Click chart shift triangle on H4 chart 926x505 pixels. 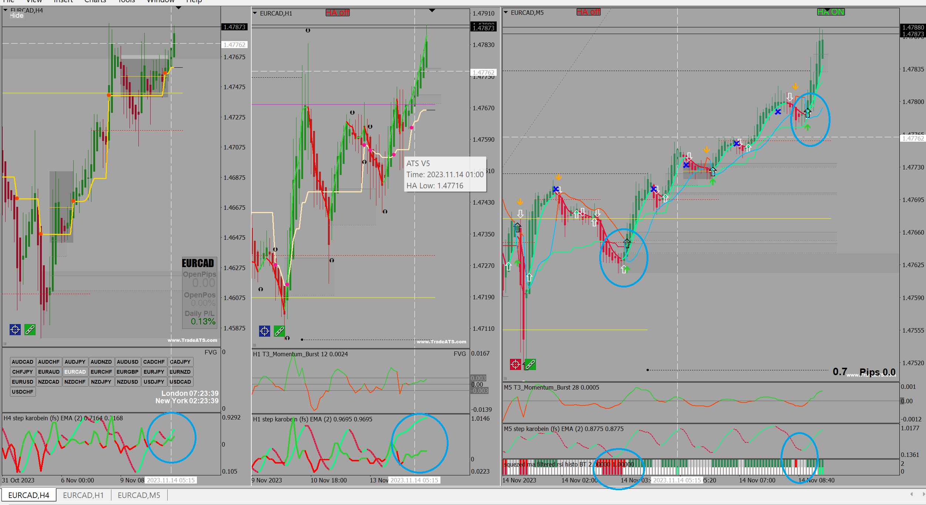pos(178,8)
